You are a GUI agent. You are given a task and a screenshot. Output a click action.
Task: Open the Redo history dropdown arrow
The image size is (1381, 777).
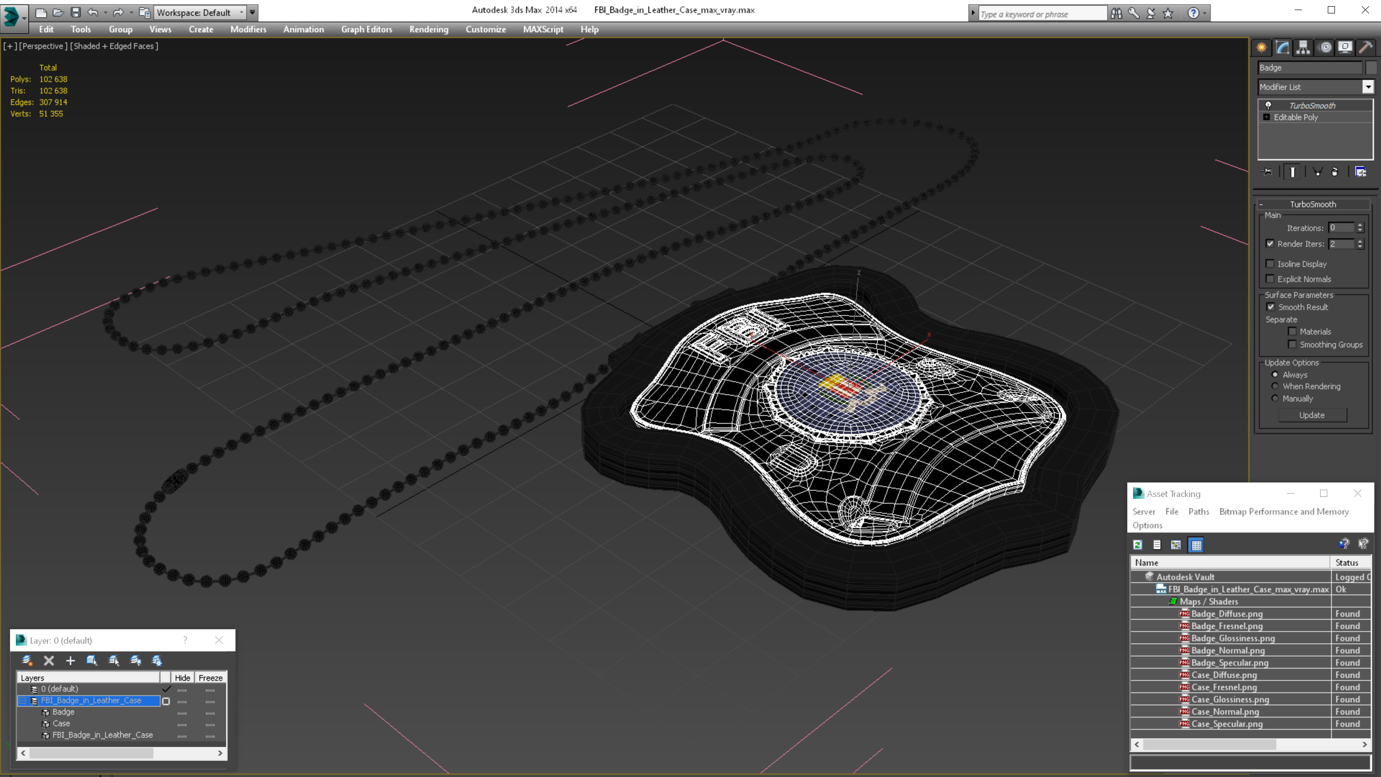(x=131, y=12)
